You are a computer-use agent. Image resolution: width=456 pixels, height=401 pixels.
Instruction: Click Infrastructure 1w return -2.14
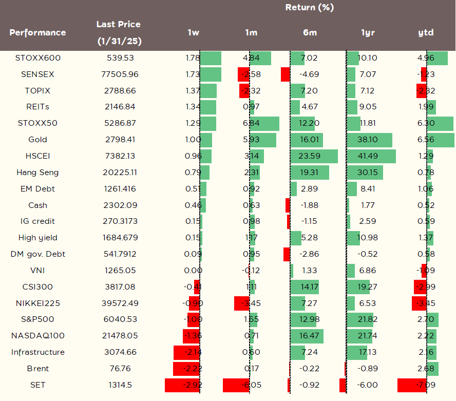(193, 352)
